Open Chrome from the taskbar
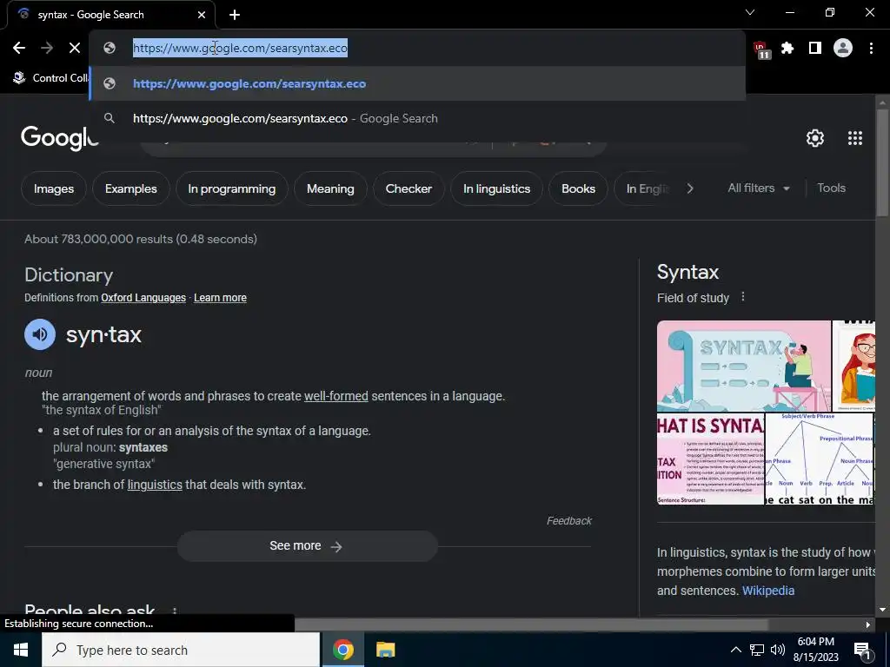Image resolution: width=890 pixels, height=667 pixels. (342, 650)
